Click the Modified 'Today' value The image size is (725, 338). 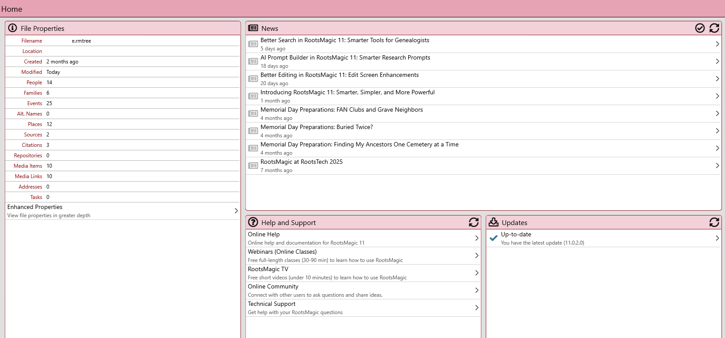click(53, 72)
